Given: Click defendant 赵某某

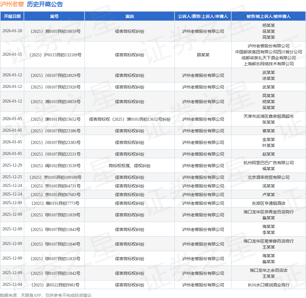Looking at the screenshot, I should (x=269, y=154).
